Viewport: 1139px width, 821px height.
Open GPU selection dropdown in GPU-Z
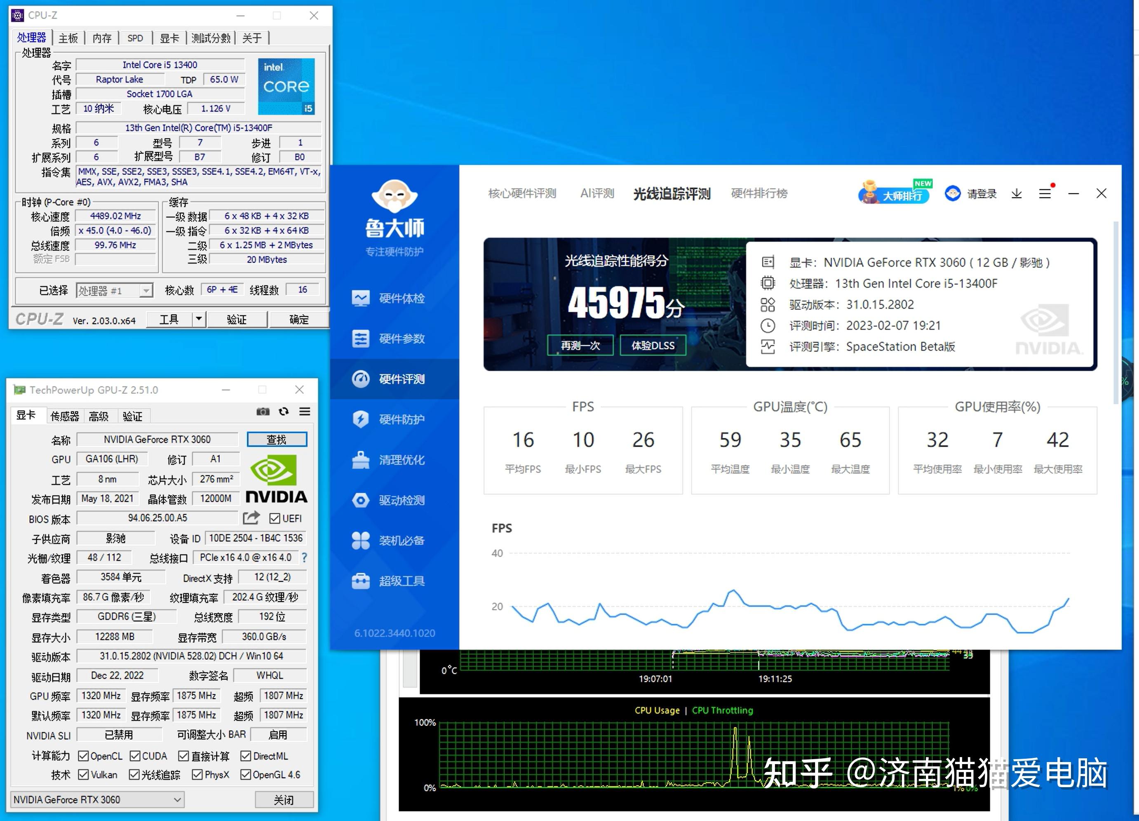(x=97, y=800)
